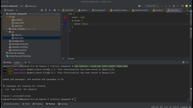Viewport: 193px width, 108px height.
Task: Click the listening-for-debug phone icon
Action: [x=174, y=6]
